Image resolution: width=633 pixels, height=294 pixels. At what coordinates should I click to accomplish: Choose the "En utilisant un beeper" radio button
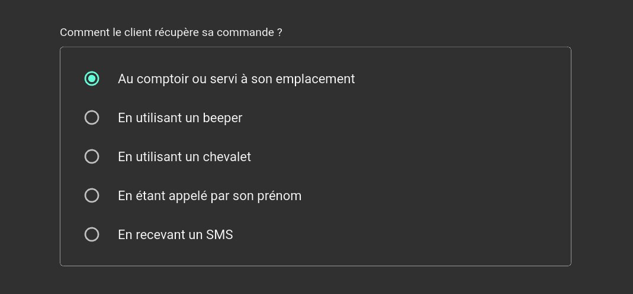pyautogui.click(x=92, y=117)
